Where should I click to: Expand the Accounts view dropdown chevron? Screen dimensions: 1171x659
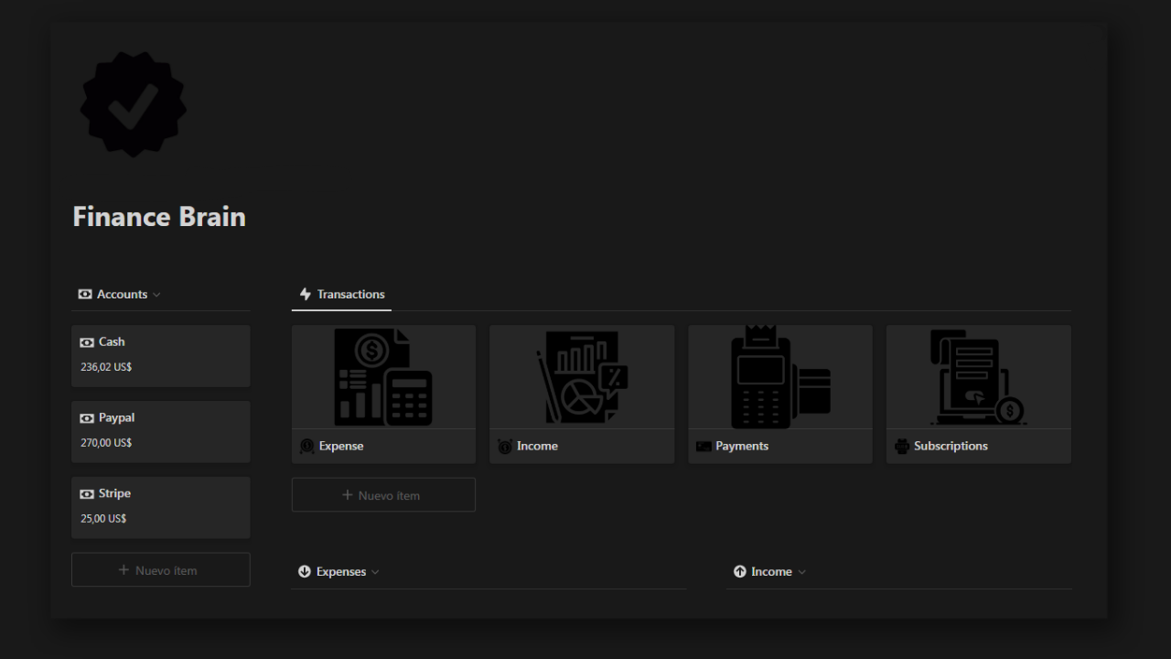pyautogui.click(x=156, y=295)
